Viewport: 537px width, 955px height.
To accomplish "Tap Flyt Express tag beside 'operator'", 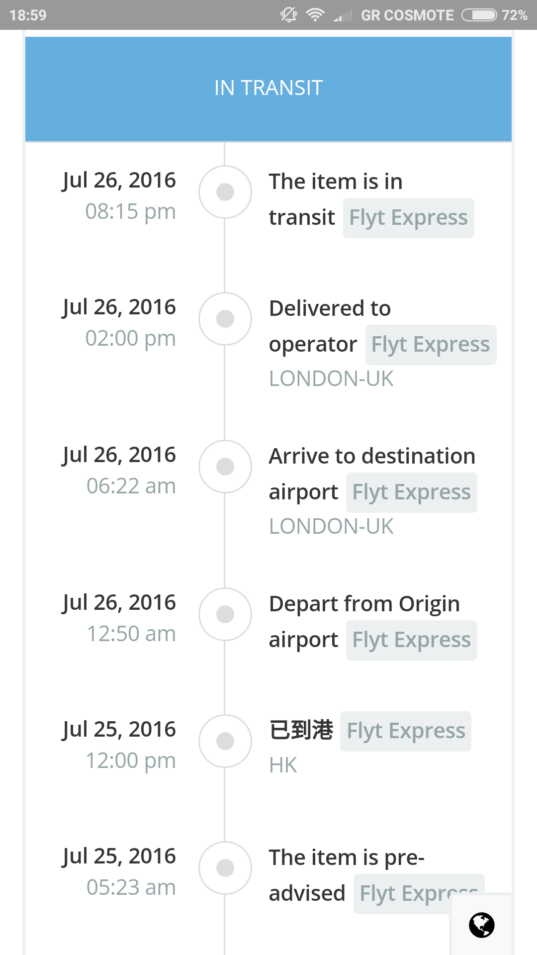I will coord(431,345).
